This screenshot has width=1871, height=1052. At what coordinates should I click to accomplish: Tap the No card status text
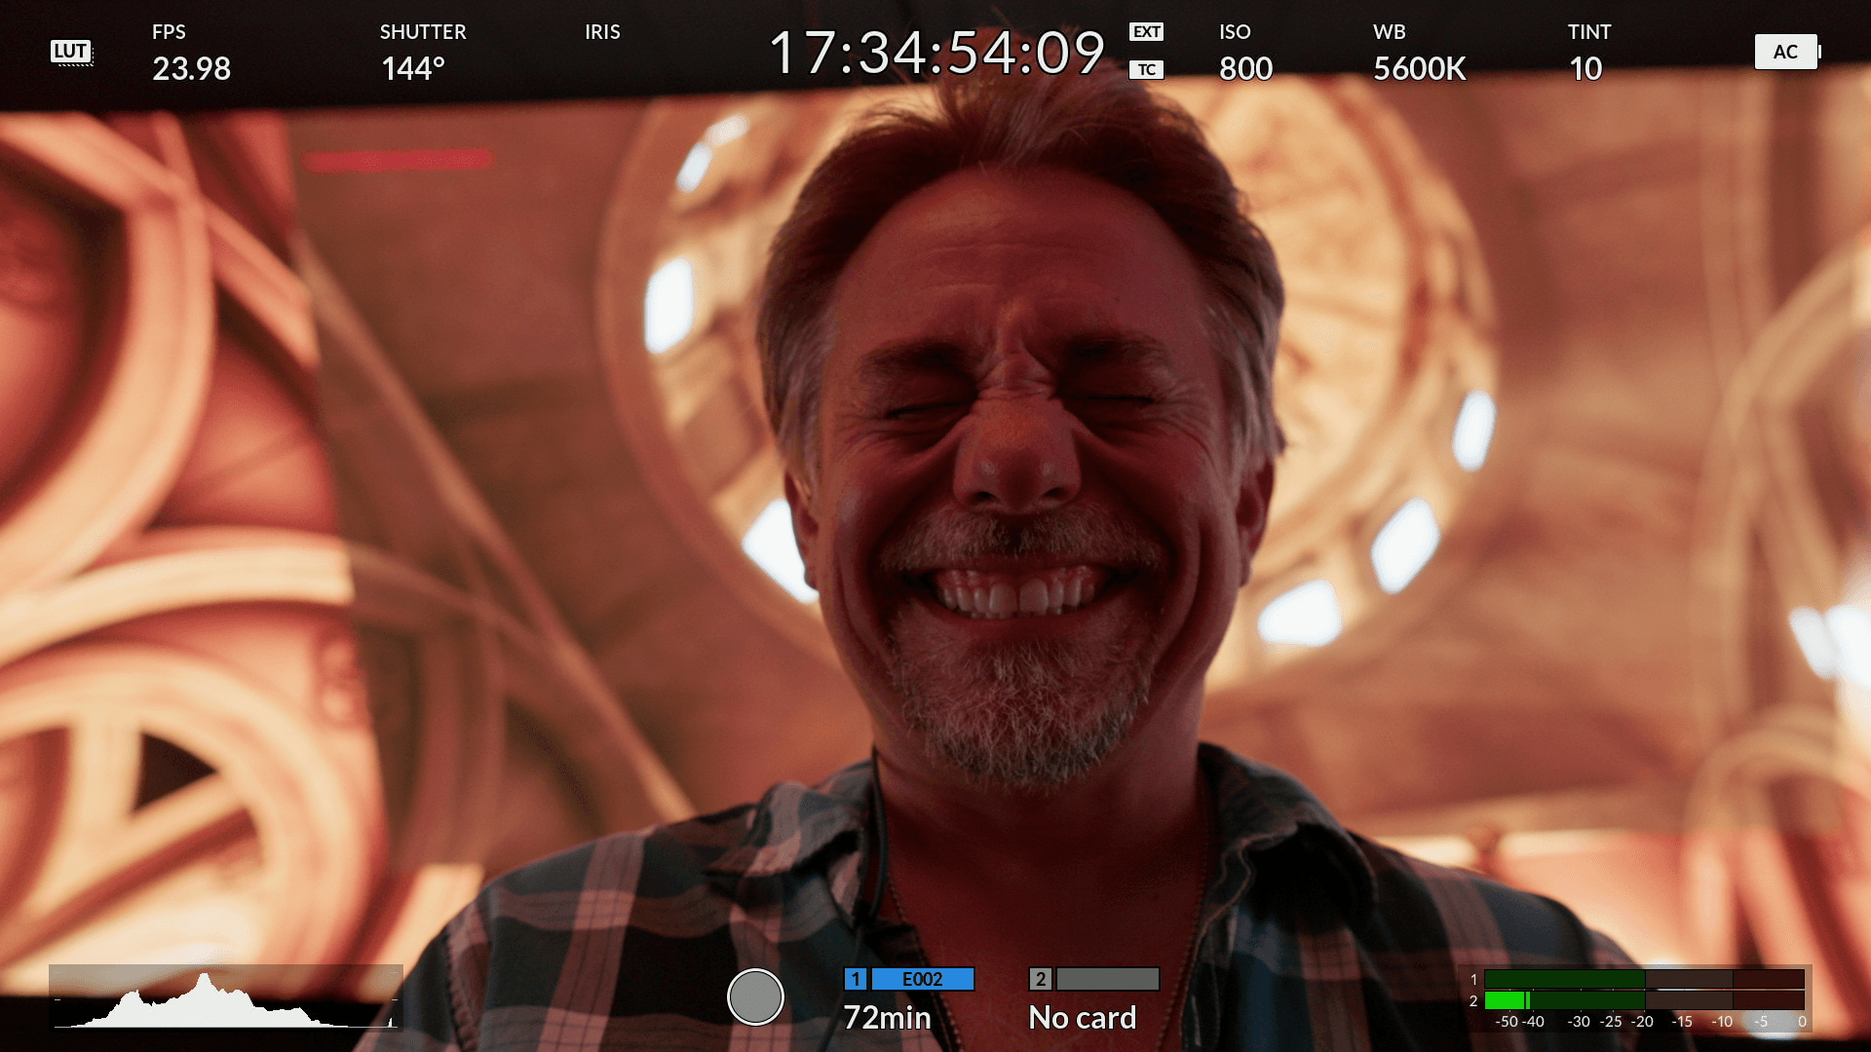(x=1082, y=1017)
